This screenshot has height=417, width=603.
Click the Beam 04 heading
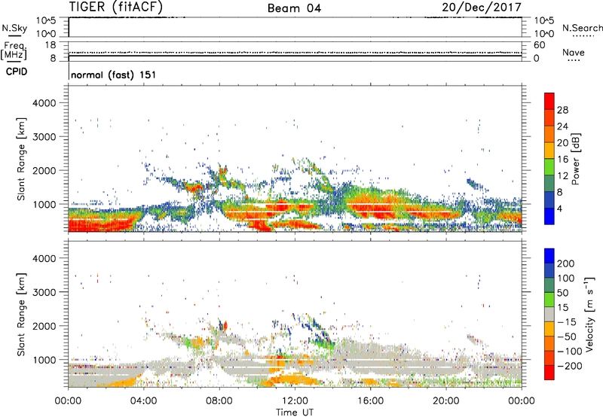pyautogui.click(x=294, y=8)
